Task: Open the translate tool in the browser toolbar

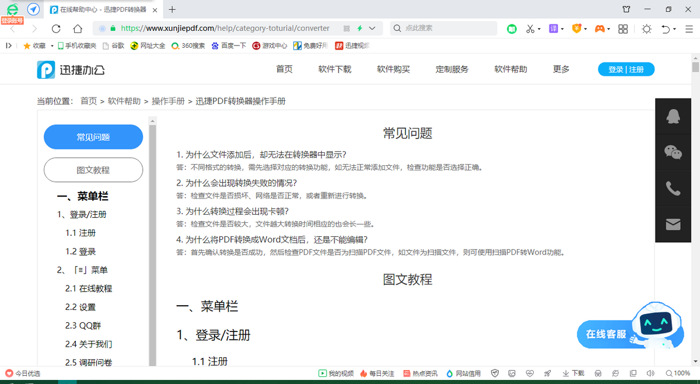Action: [x=553, y=28]
